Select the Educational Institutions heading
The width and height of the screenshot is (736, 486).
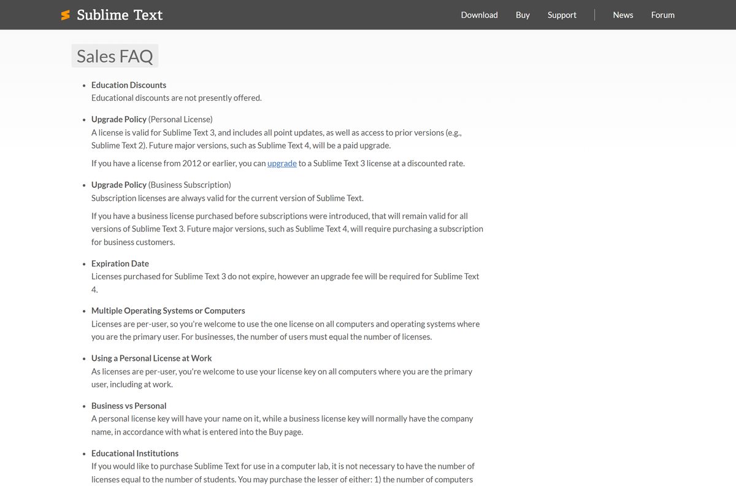(135, 453)
